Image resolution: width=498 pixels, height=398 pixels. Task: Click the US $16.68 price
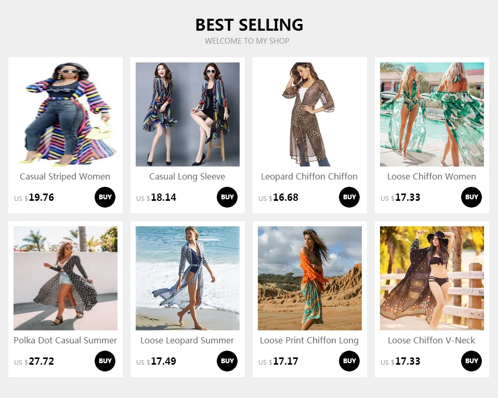click(278, 197)
